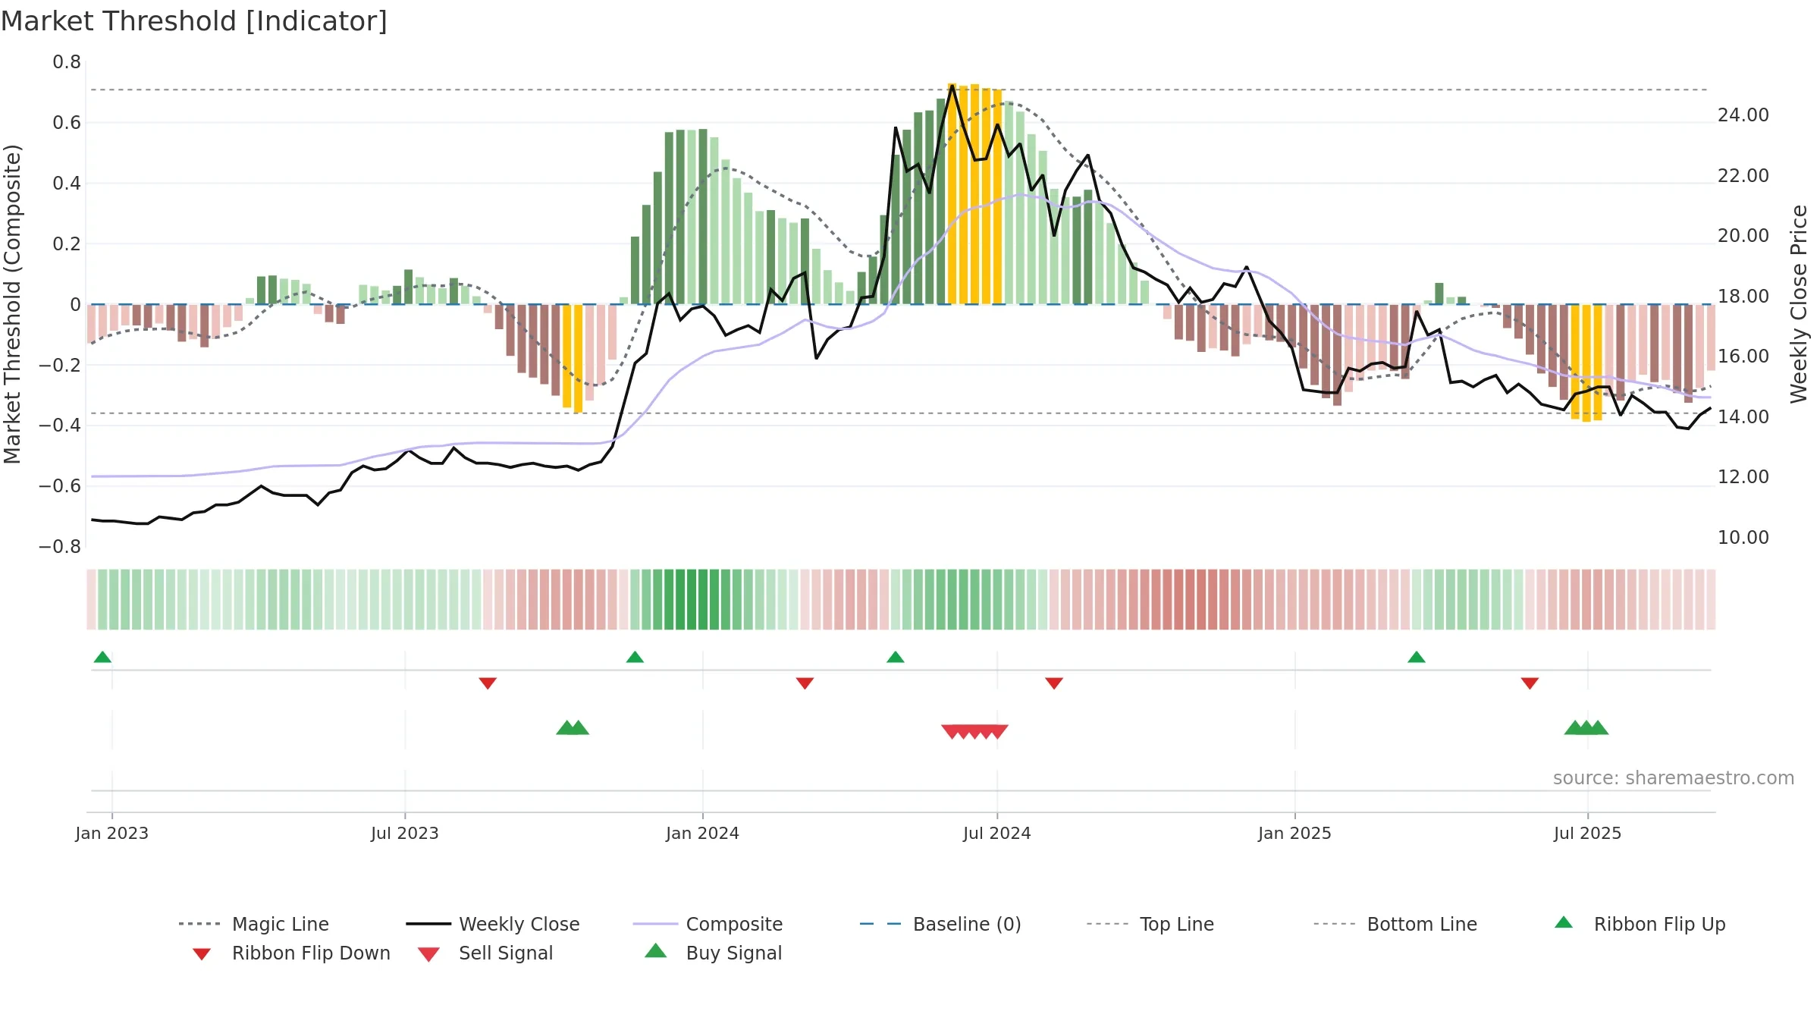Image resolution: width=1820 pixels, height=1024 pixels.
Task: Click the Jan 2025 x-axis label
Action: tap(1294, 833)
